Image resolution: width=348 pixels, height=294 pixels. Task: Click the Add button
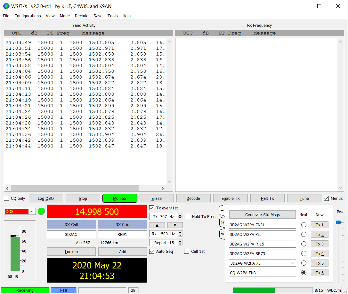123,252
